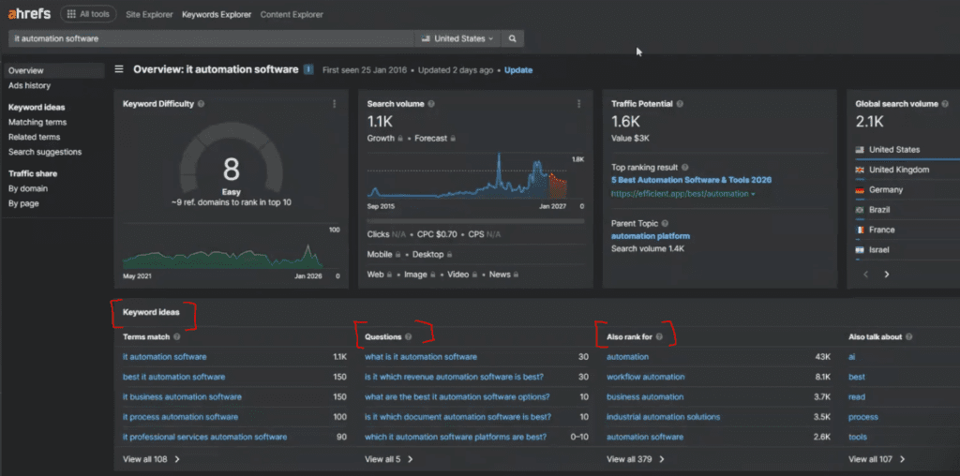Click help icon next to Terms match
The width and height of the screenshot is (960, 476).
pyautogui.click(x=177, y=336)
